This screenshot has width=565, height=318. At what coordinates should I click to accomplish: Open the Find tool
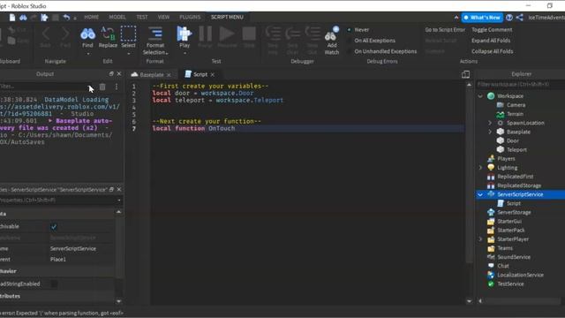(x=87, y=38)
